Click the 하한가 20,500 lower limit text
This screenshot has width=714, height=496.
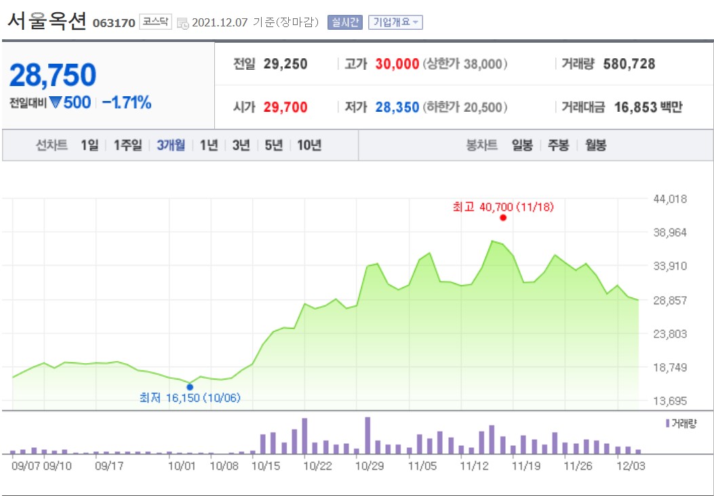tap(465, 107)
